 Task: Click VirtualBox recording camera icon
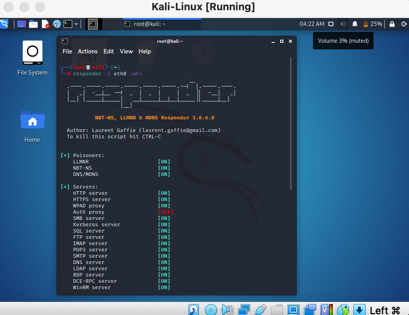[310, 310]
